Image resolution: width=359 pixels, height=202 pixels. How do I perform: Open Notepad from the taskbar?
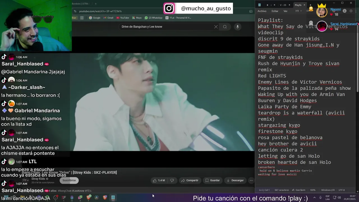(x=113, y=198)
